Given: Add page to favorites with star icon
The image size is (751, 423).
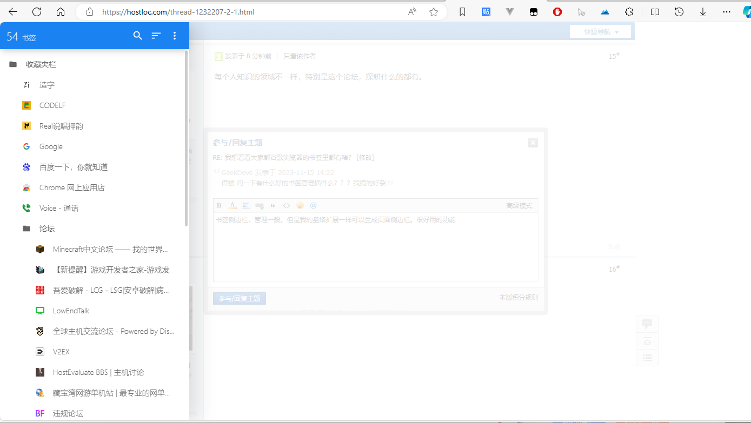Looking at the screenshot, I should point(433,12).
